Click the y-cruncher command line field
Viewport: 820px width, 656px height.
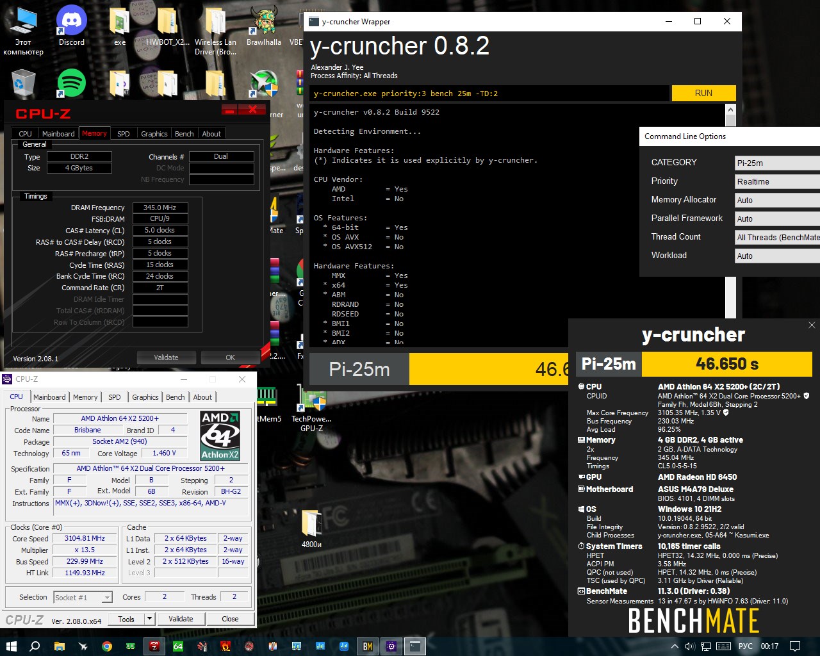click(489, 94)
